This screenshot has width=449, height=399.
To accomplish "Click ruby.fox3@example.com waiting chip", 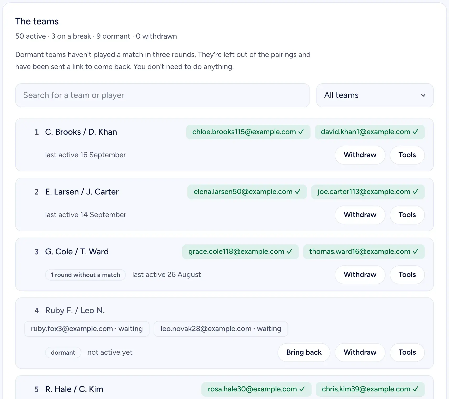I will (x=87, y=329).
